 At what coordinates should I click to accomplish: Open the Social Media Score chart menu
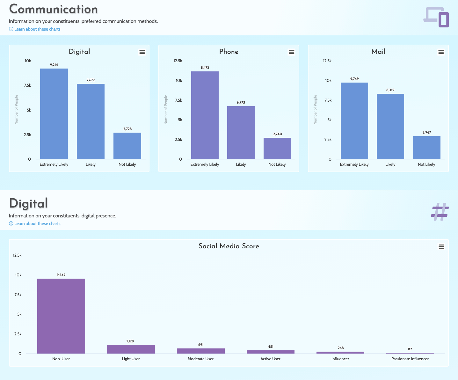pos(441,246)
